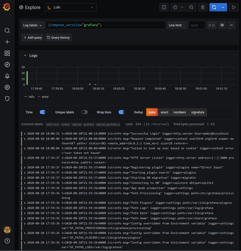Click the Add query button

tap(33, 37)
